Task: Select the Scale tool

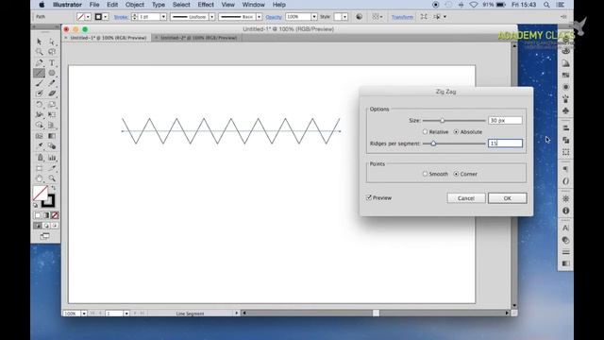Action: tap(52, 105)
